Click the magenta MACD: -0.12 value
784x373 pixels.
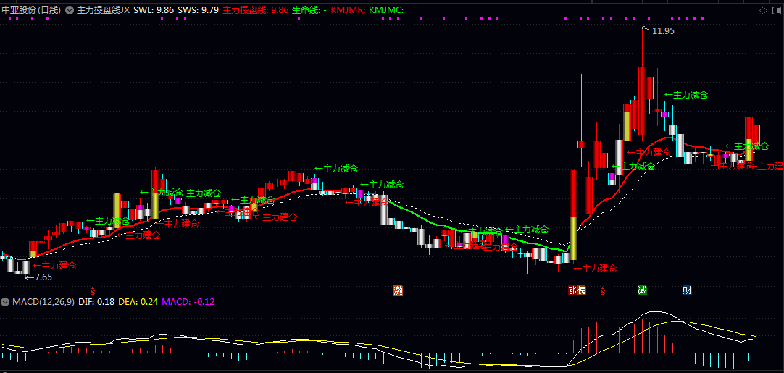pos(188,302)
